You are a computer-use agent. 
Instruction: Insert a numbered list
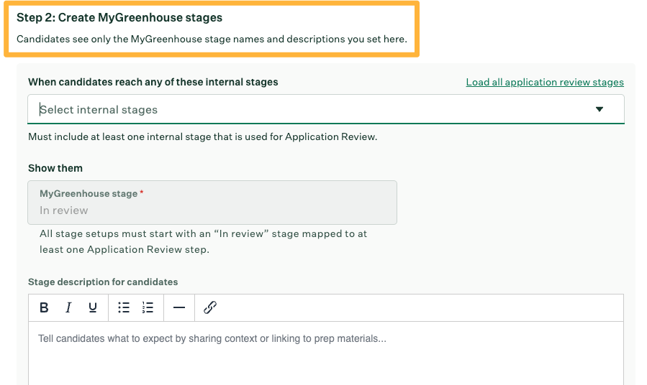pos(148,307)
